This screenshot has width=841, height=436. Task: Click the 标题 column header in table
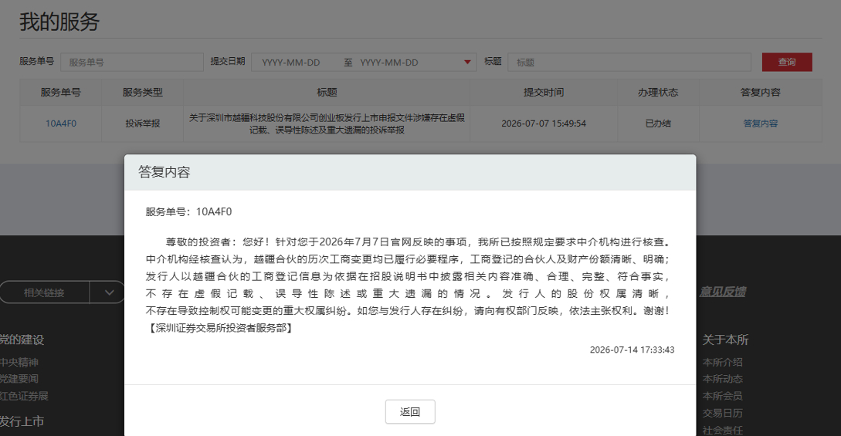point(327,92)
